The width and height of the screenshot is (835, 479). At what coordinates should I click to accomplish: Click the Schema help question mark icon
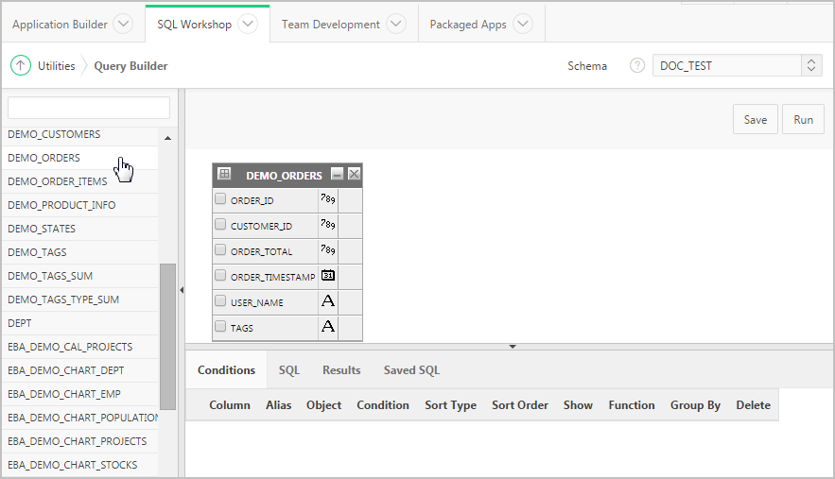click(637, 66)
